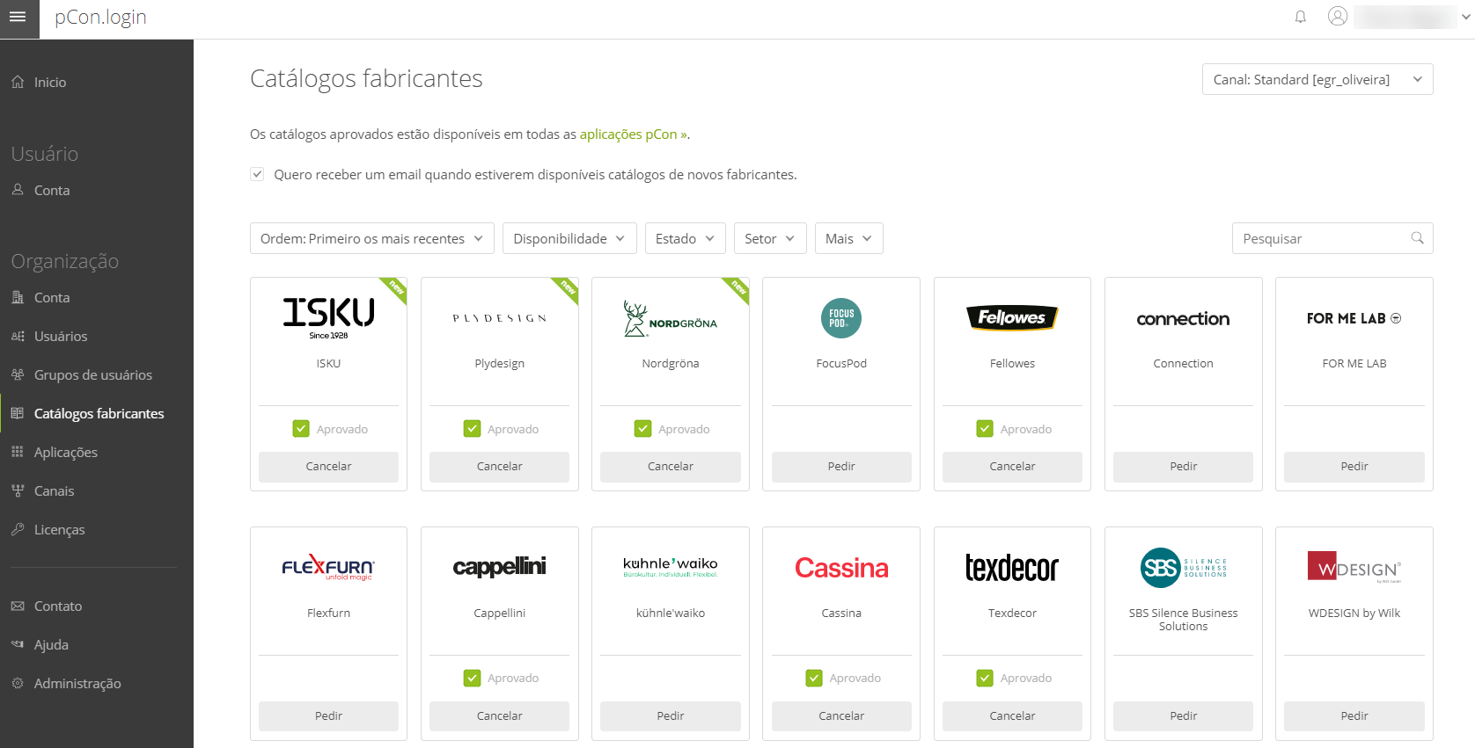Viewport: 1475px width, 748px height.
Task: Click the Nordgröna logo
Action: pos(671,319)
